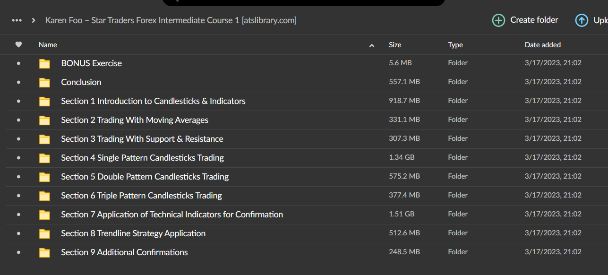Screen dimensions: 608x275
Task: Sort files by the Size column header
Action: point(395,44)
